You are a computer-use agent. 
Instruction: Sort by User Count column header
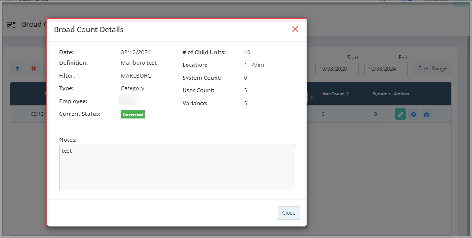tap(334, 94)
